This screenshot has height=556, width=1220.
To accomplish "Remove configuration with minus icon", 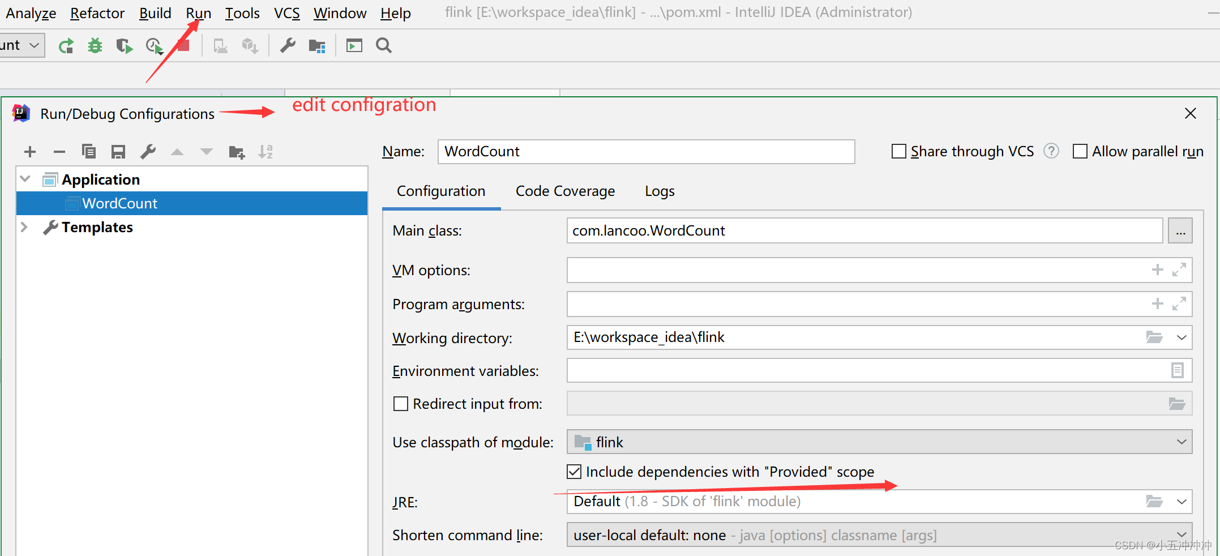I will tap(59, 152).
